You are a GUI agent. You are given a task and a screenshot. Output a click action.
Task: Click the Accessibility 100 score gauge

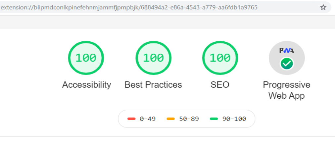click(x=86, y=58)
